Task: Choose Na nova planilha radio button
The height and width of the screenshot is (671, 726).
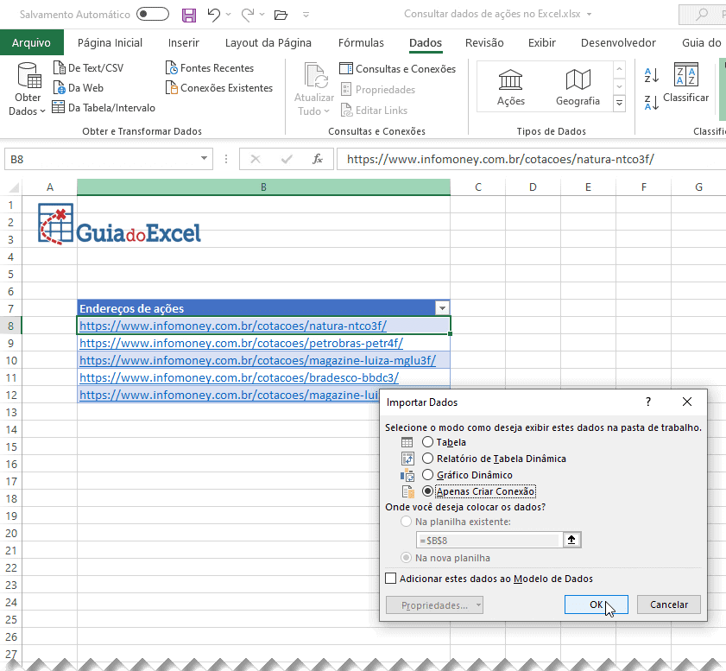Action: [406, 558]
